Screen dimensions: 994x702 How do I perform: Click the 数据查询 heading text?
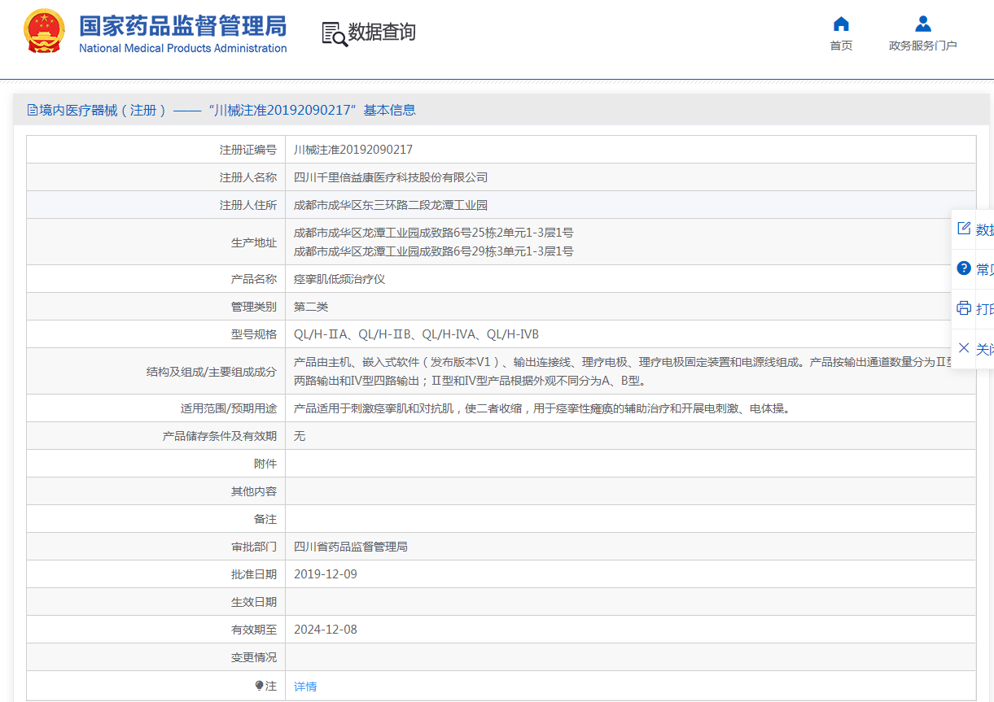coord(382,33)
